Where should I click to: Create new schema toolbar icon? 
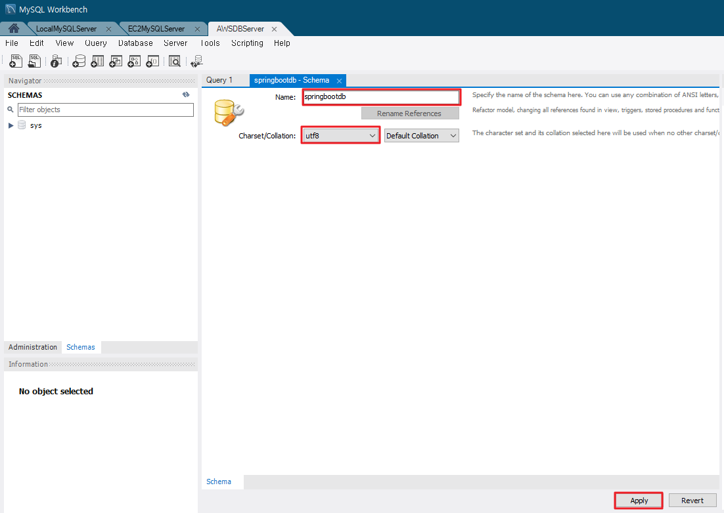[79, 61]
